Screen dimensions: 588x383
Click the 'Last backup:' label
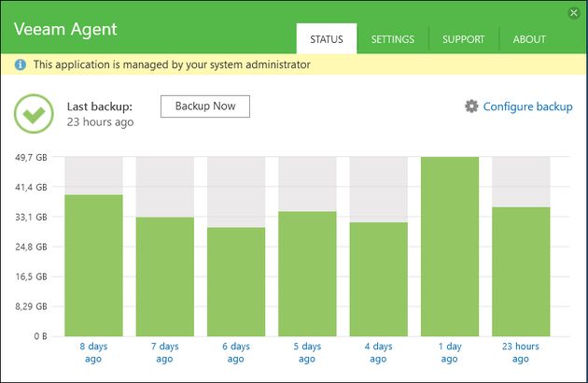pyautogui.click(x=100, y=106)
